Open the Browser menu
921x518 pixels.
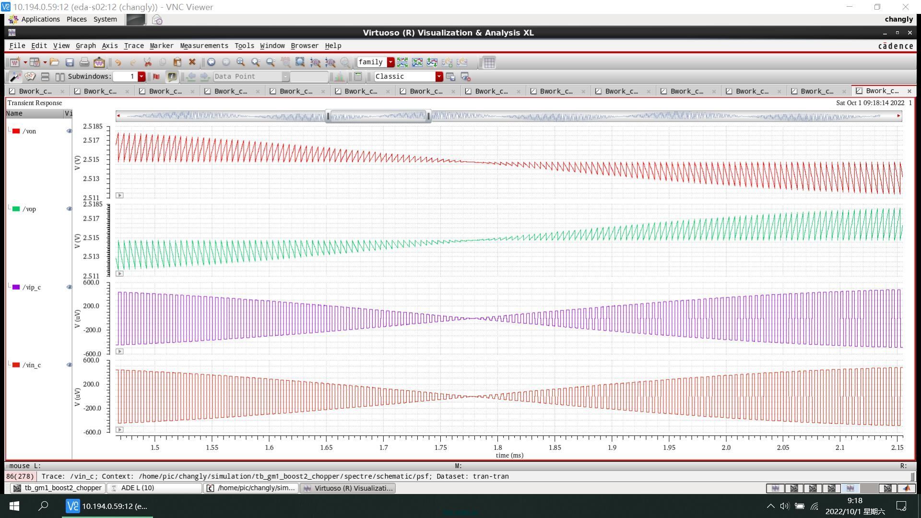coord(305,46)
